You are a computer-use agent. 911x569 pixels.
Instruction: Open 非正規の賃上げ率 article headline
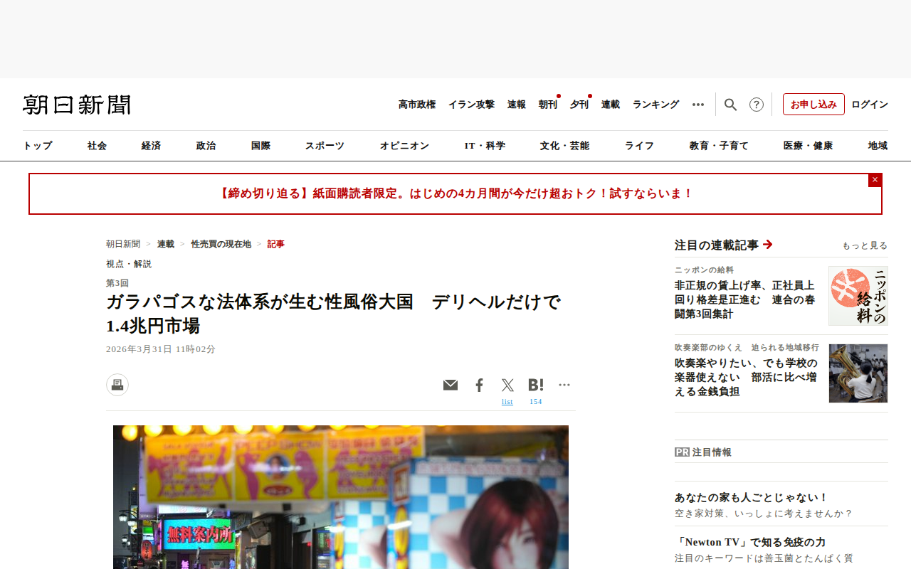coord(745,299)
